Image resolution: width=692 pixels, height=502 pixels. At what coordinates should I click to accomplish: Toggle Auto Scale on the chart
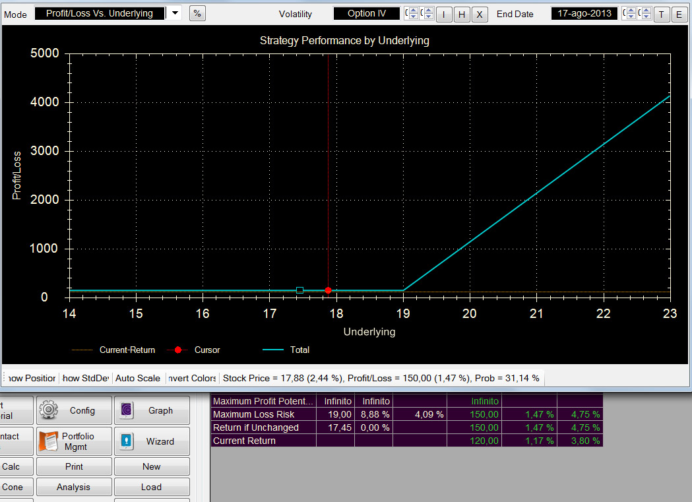pos(138,378)
